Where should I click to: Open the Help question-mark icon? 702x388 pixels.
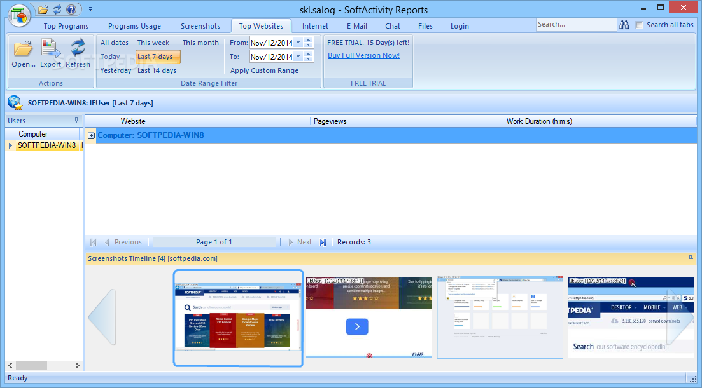[x=71, y=10]
